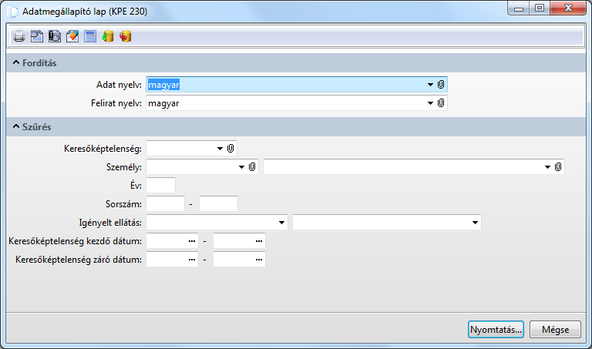Open the first Személy dropdown arrow
The height and width of the screenshot is (349, 592).
pyautogui.click(x=241, y=167)
